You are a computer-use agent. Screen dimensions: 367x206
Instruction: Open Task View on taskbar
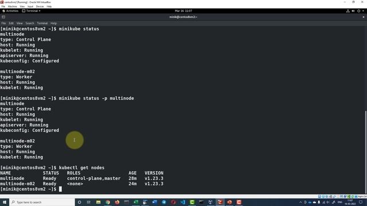[89, 202]
